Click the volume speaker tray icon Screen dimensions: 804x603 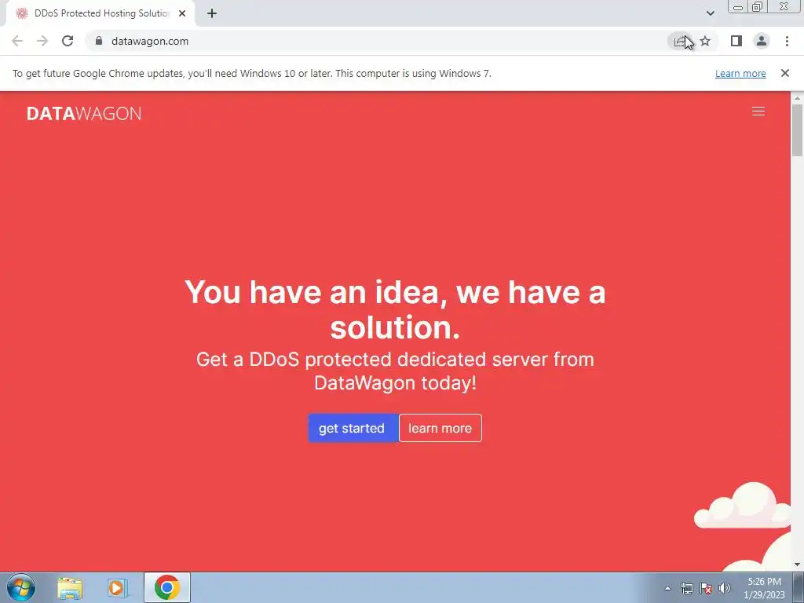click(725, 588)
